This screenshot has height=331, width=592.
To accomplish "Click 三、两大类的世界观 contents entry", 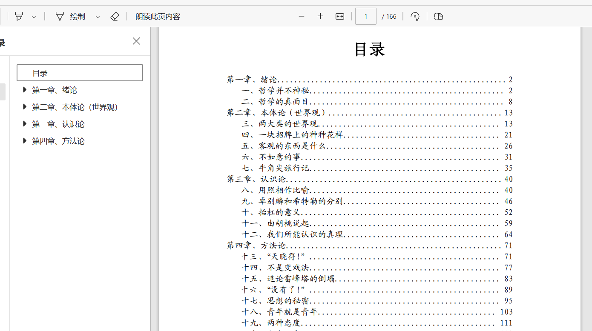I will click(x=377, y=124).
